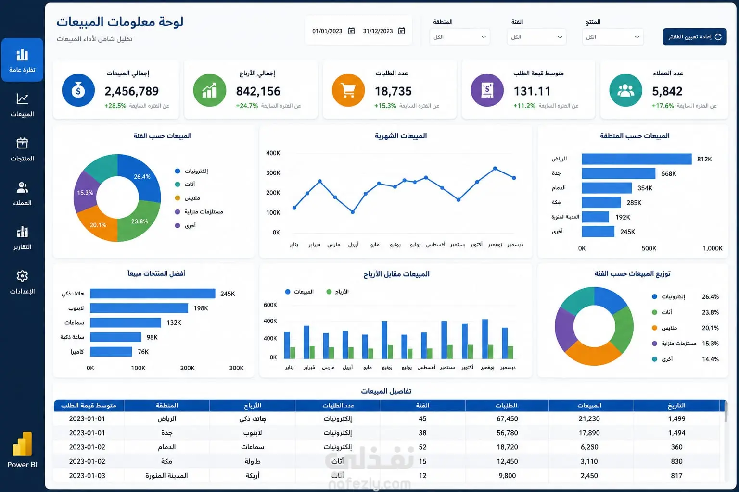Click the تفاصيل المبيعات table title

386,391
